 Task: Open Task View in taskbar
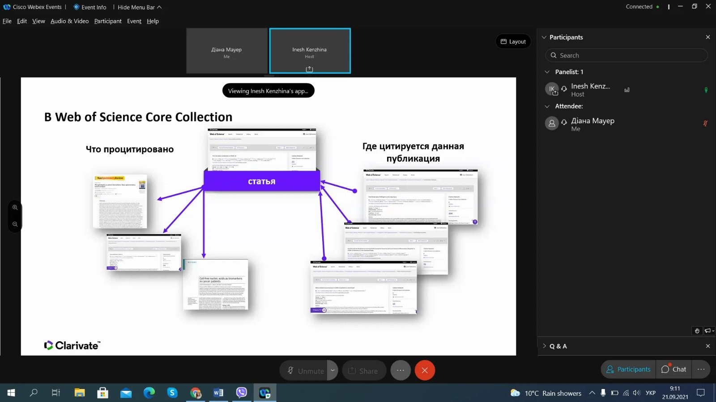tap(56, 393)
